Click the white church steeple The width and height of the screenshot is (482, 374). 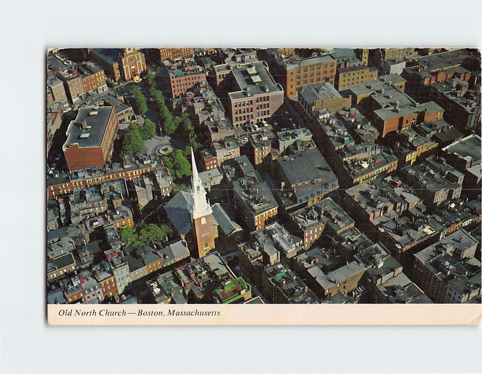click(x=199, y=184)
